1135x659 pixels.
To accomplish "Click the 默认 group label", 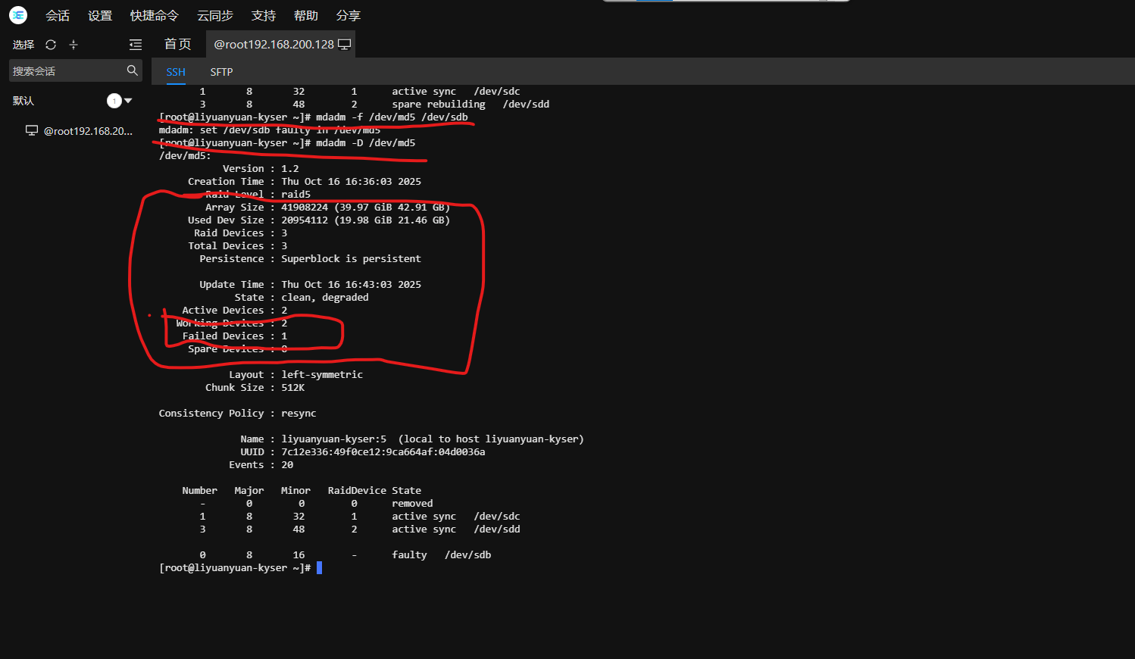I will tap(23, 101).
